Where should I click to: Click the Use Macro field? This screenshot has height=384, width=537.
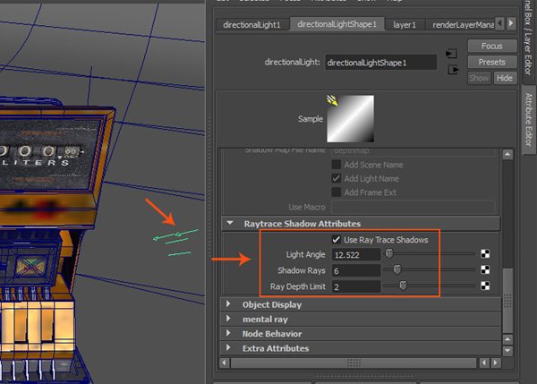(413, 207)
